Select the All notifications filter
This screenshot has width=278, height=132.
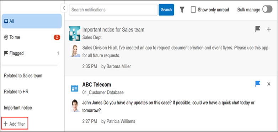coord(32,21)
